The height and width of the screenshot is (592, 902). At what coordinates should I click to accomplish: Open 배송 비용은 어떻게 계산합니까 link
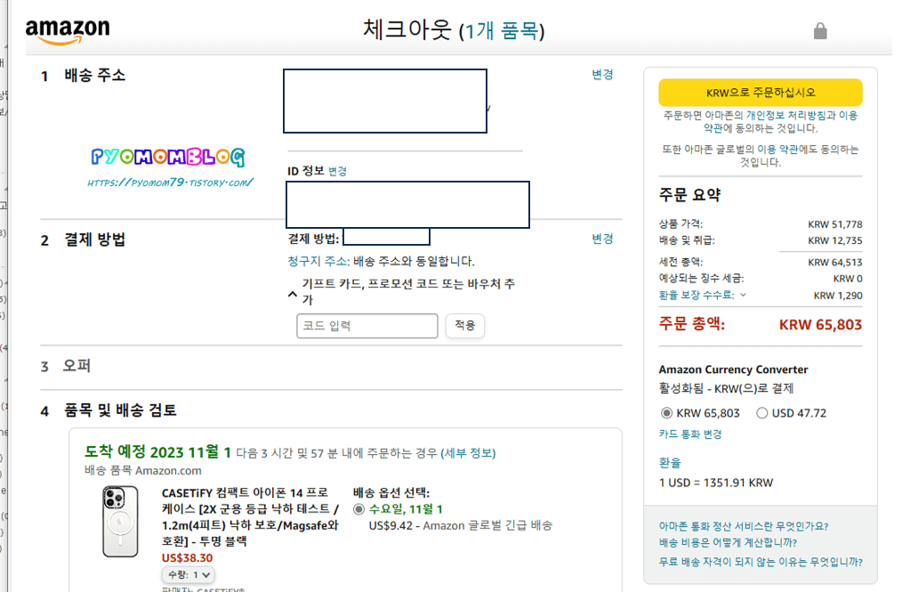728,542
